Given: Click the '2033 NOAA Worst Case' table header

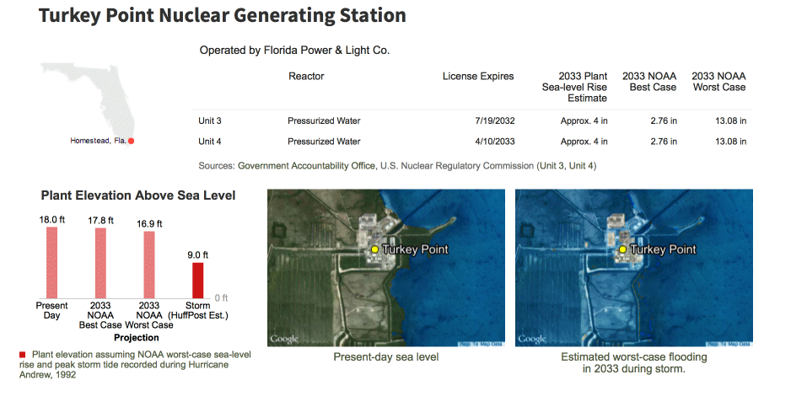Looking at the screenshot, I should (718, 82).
